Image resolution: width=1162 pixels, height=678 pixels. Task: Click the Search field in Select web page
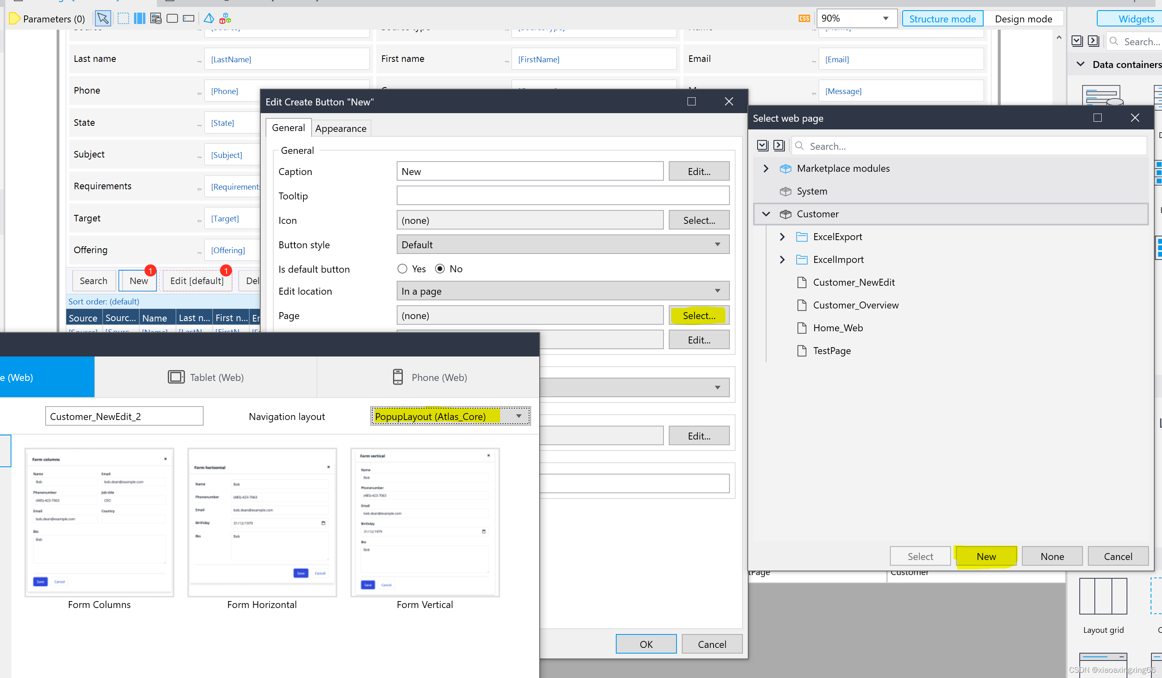coord(969,146)
